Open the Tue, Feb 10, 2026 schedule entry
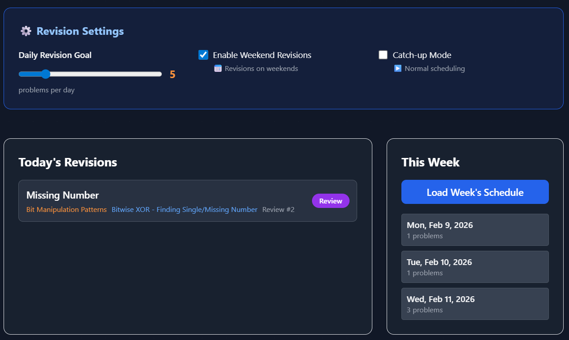 tap(475, 267)
